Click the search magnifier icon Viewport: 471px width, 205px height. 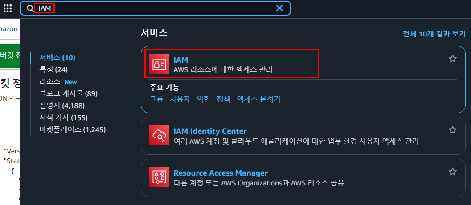tap(30, 8)
